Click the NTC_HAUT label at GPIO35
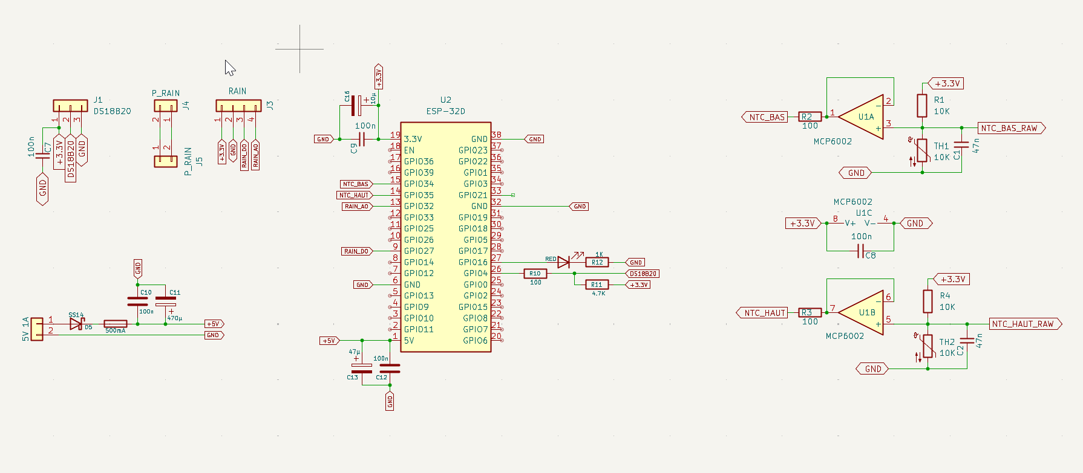 click(354, 195)
